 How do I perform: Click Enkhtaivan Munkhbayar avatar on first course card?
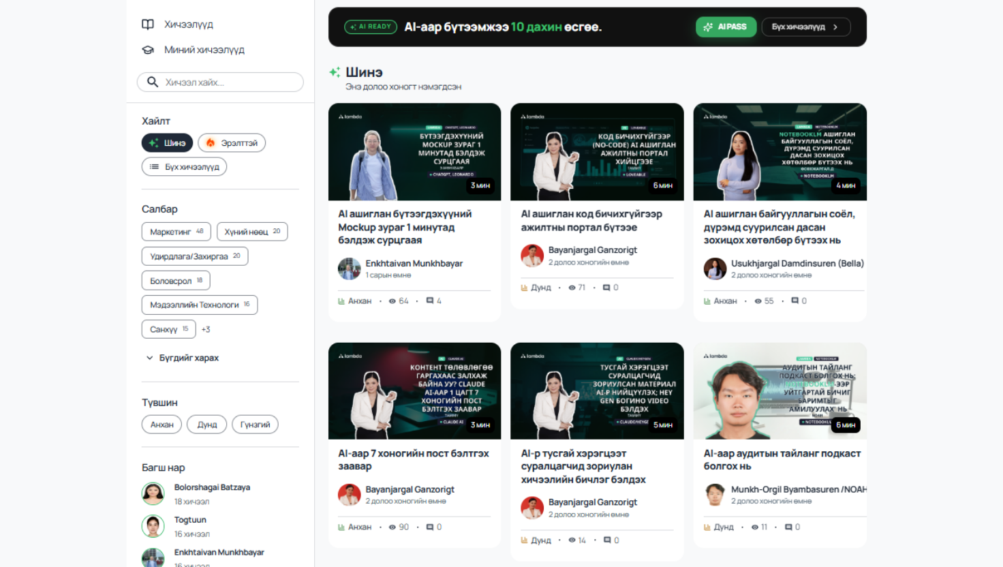coord(350,269)
